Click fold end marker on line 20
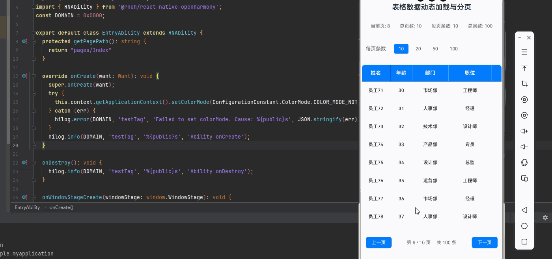552x259 pixels. tap(34, 145)
